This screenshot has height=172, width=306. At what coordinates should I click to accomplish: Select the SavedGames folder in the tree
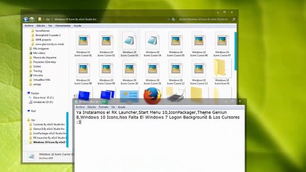[41, 31]
